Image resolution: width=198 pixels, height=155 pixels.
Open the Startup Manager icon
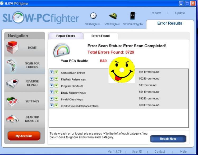click(12, 119)
